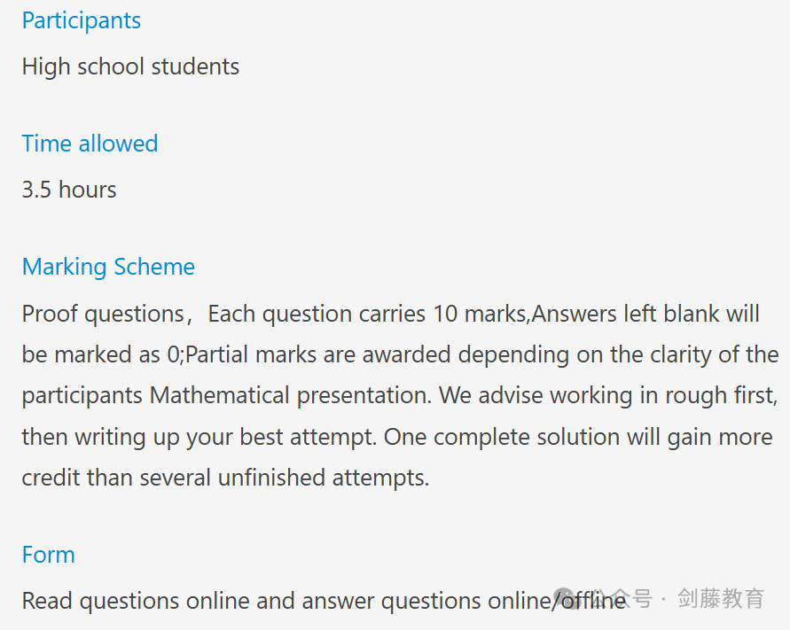The width and height of the screenshot is (790, 630).
Task: Click the phrase 'then writing up your best attempt'
Action: point(198,437)
